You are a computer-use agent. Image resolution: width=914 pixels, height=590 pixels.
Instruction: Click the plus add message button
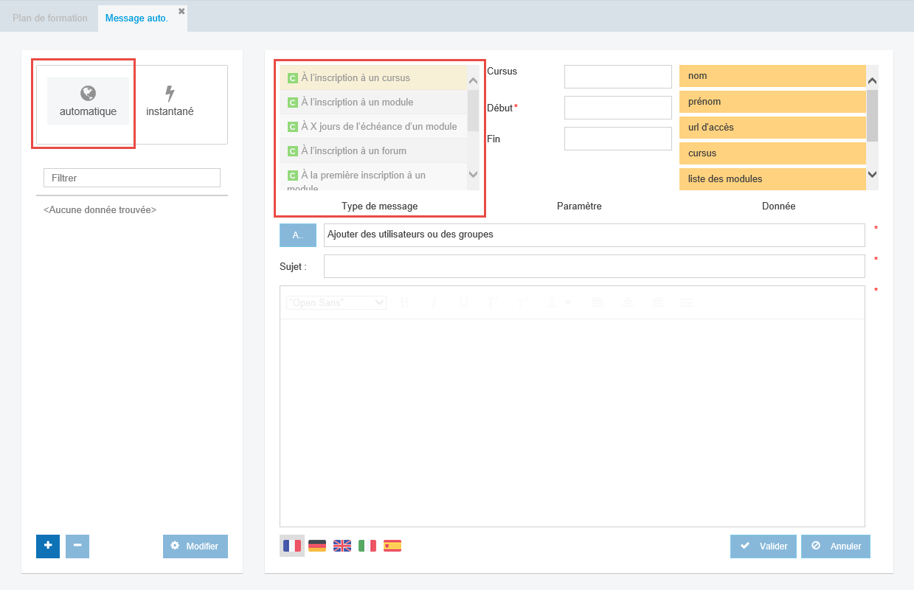(48, 546)
